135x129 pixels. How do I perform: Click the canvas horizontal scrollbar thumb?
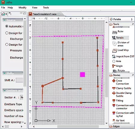point(78,127)
